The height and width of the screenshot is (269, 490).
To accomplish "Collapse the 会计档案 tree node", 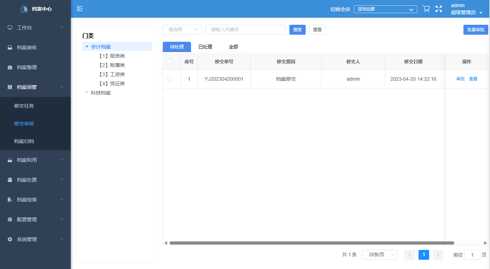I will (86, 46).
